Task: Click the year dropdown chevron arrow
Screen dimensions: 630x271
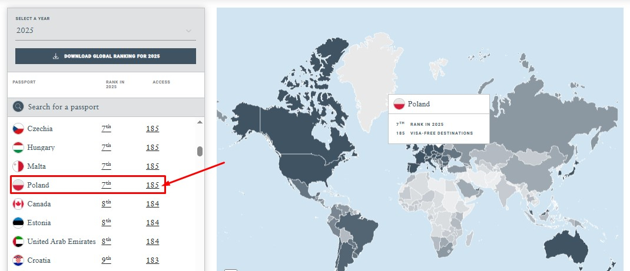Action: [x=189, y=31]
